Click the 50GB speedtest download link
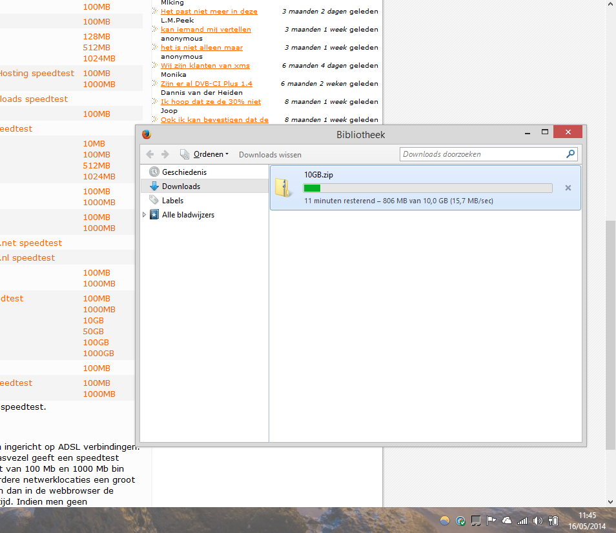The width and height of the screenshot is (616, 533). tap(93, 332)
